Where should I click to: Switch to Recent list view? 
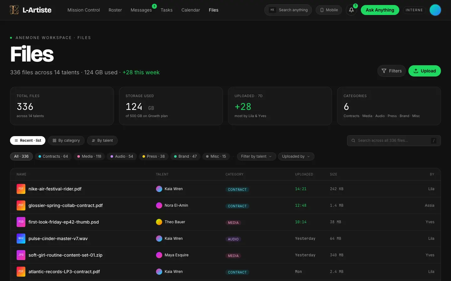point(28,140)
